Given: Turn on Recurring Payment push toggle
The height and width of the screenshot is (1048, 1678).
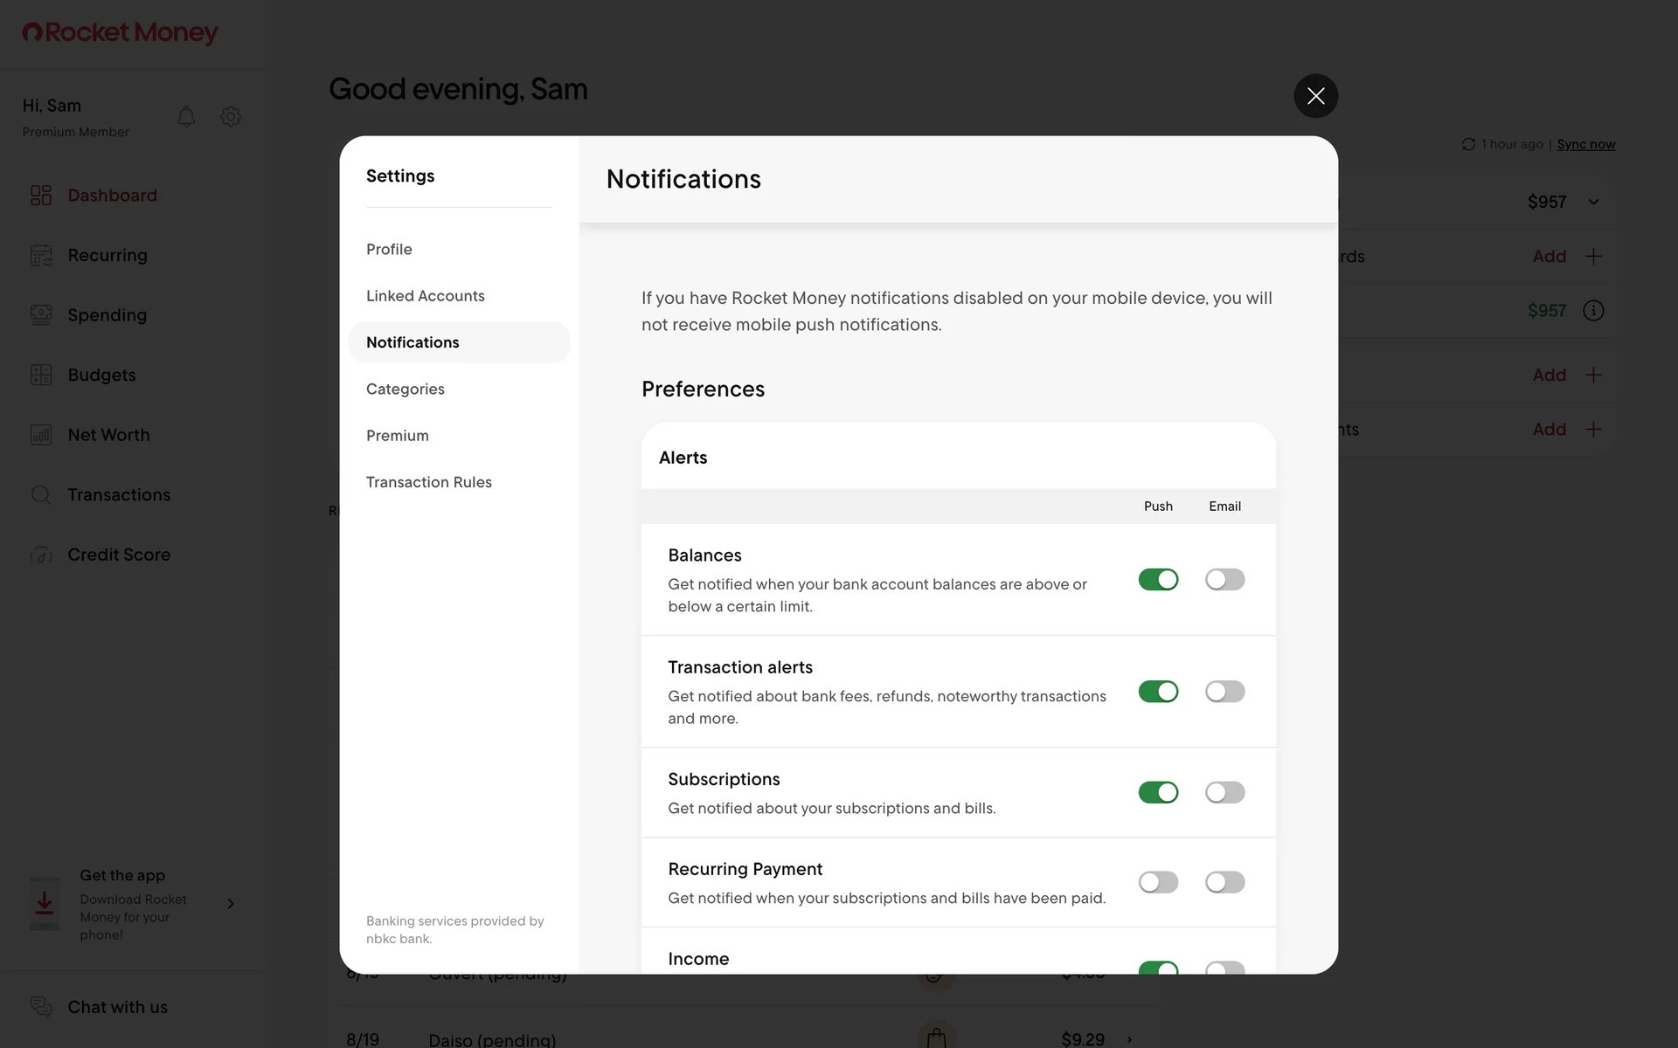Looking at the screenshot, I should (1158, 882).
